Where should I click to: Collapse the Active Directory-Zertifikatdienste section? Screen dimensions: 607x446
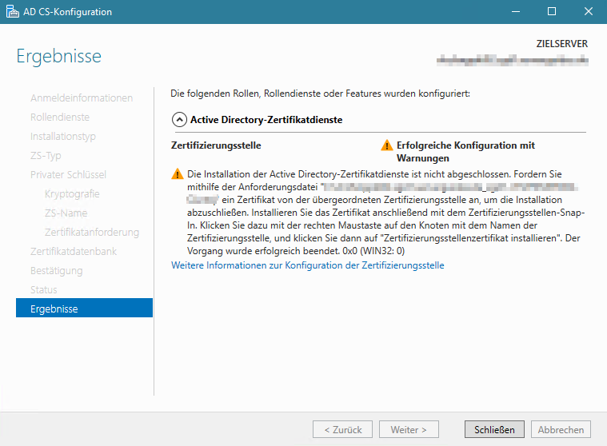tap(179, 120)
